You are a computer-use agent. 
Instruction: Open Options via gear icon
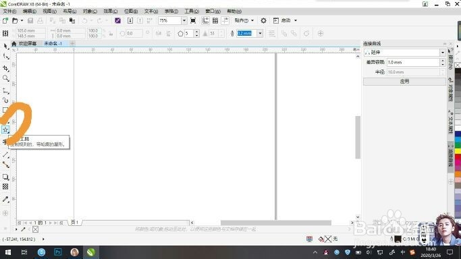[x=263, y=20]
